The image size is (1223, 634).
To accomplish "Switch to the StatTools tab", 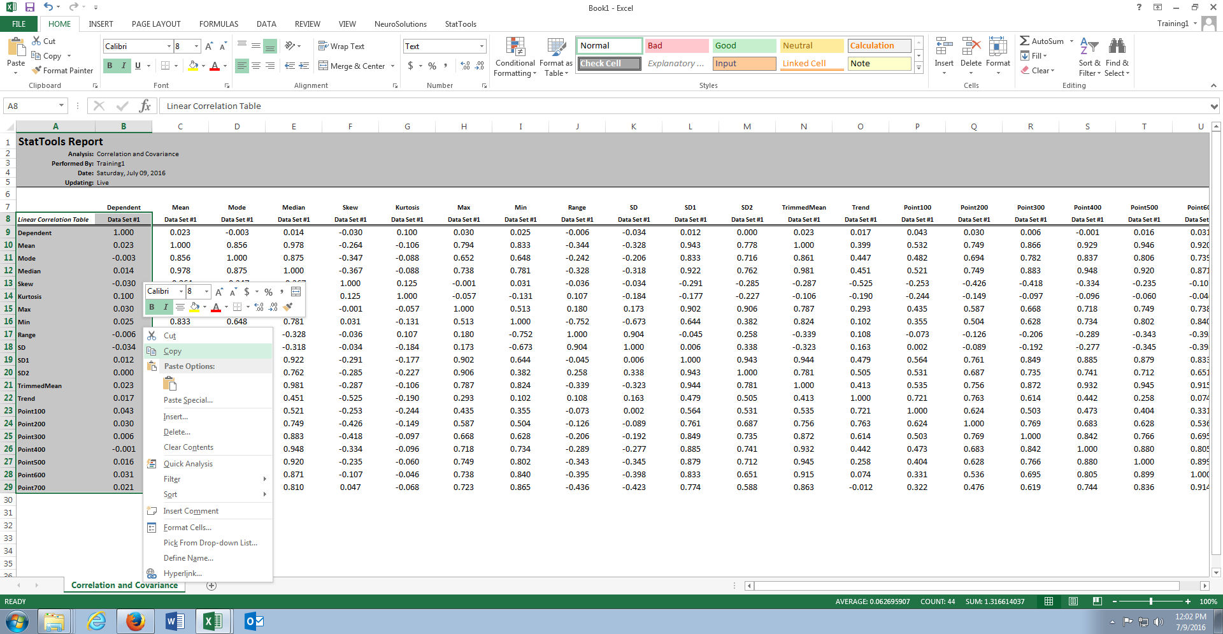I will [x=461, y=24].
